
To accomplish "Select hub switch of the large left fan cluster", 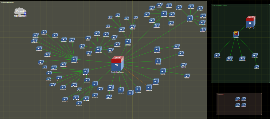I will click(74, 59).
